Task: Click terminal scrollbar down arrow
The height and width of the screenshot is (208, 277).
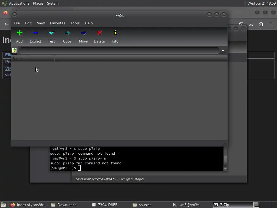Action: pyautogui.click(x=225, y=169)
